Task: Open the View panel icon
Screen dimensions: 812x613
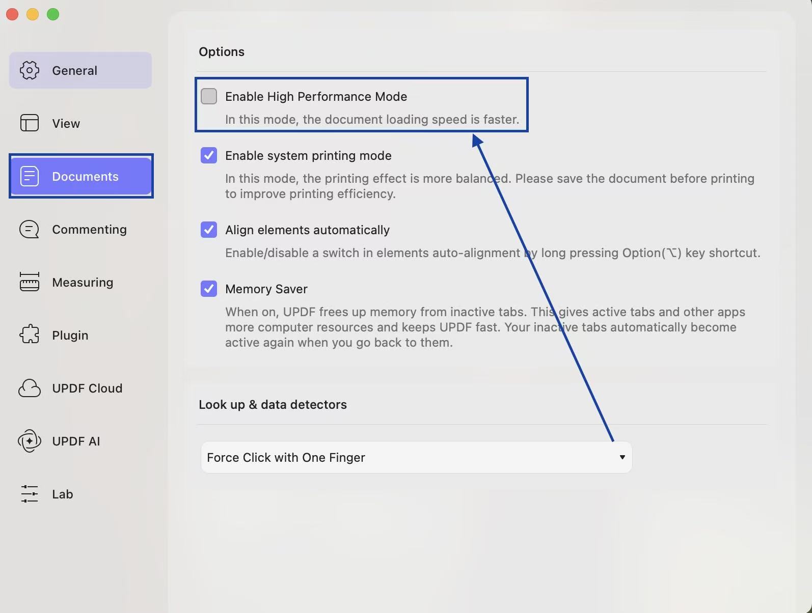Action: (x=30, y=123)
